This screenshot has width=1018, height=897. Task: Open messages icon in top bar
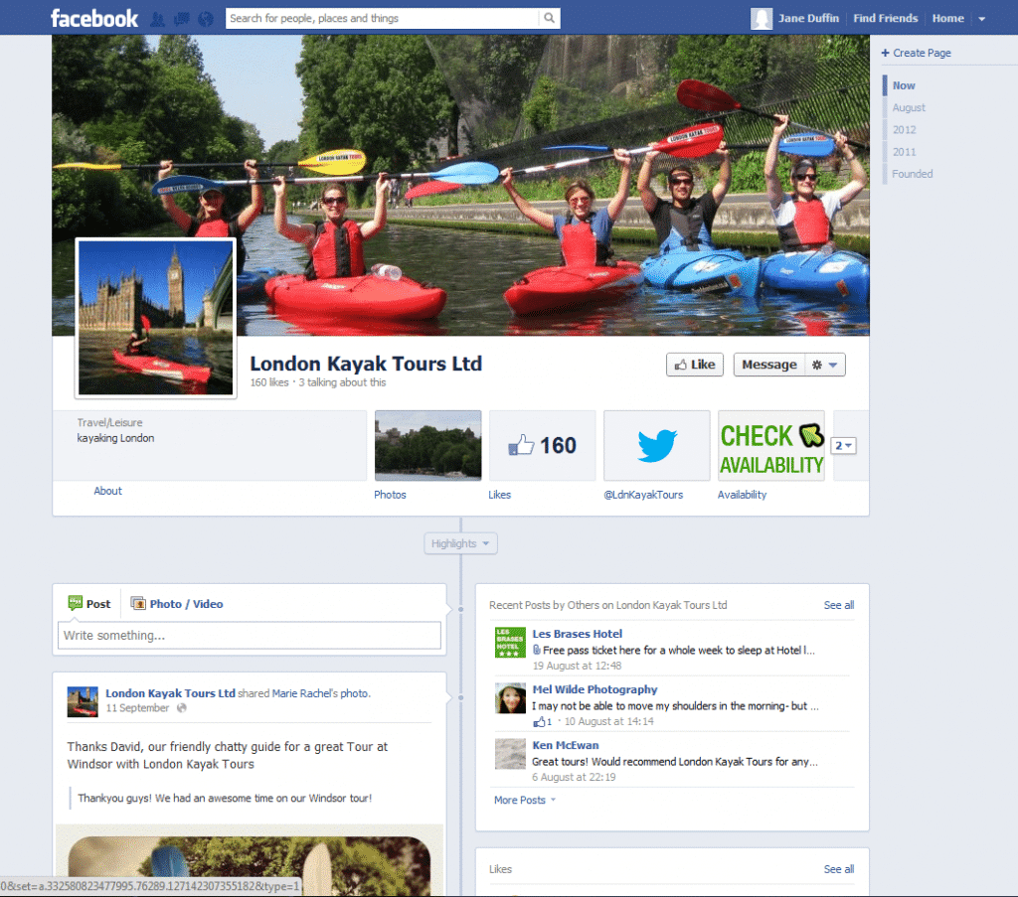(182, 19)
